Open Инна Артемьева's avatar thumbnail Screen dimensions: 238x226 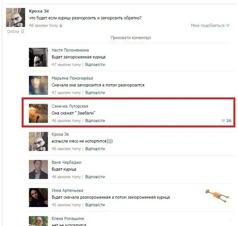(x=38, y=198)
